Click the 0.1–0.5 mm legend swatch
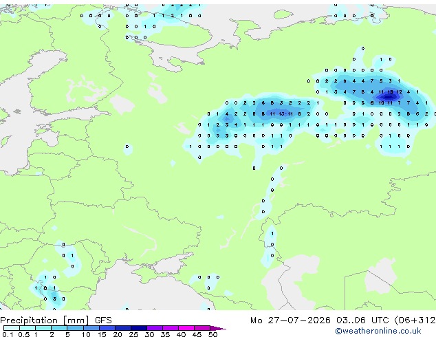Image resolution: width=436 pixels, height=337 pixels. 12,328
